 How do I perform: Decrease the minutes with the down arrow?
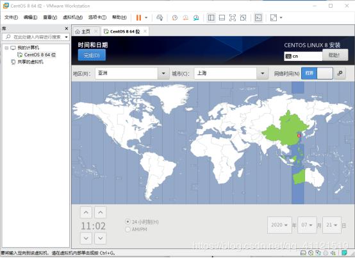[101, 238]
